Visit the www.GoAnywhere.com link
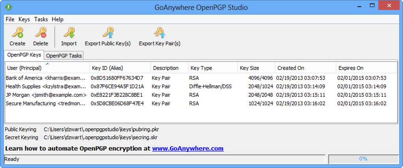403x168 pixels. [188, 149]
